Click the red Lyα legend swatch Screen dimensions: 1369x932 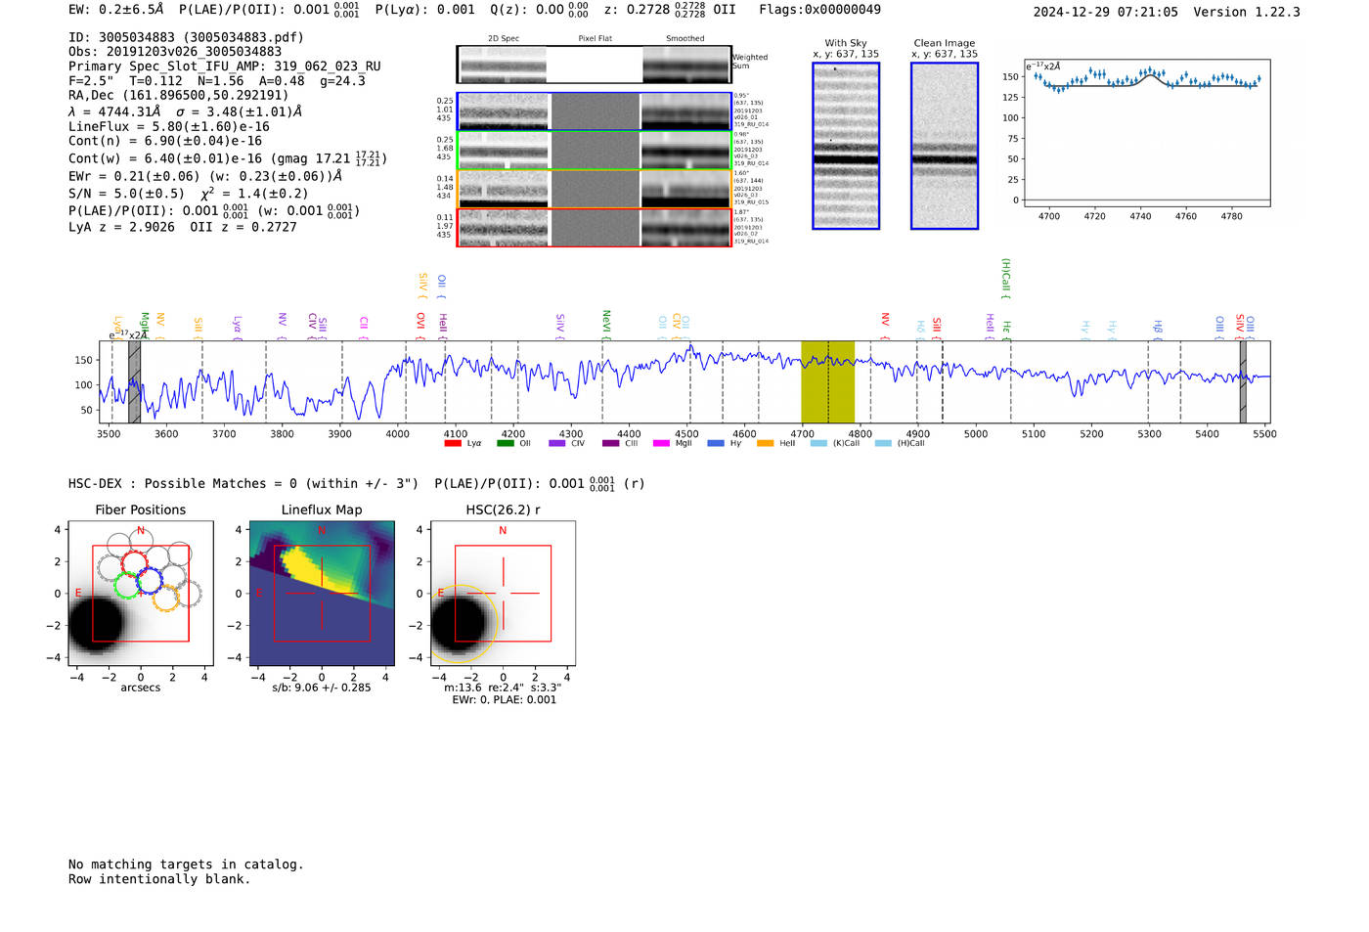pos(452,443)
